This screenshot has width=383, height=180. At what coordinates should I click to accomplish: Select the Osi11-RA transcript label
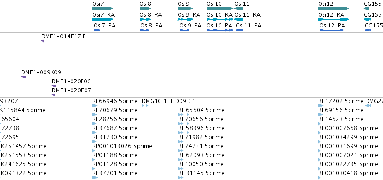click(x=248, y=15)
